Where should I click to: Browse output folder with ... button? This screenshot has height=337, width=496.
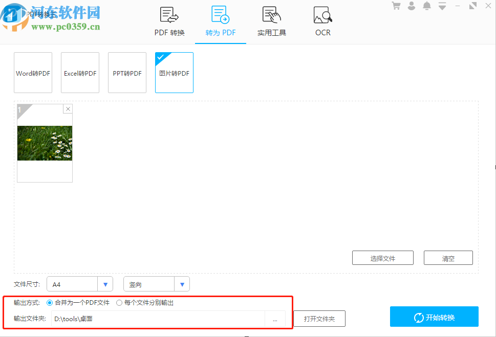coord(275,319)
